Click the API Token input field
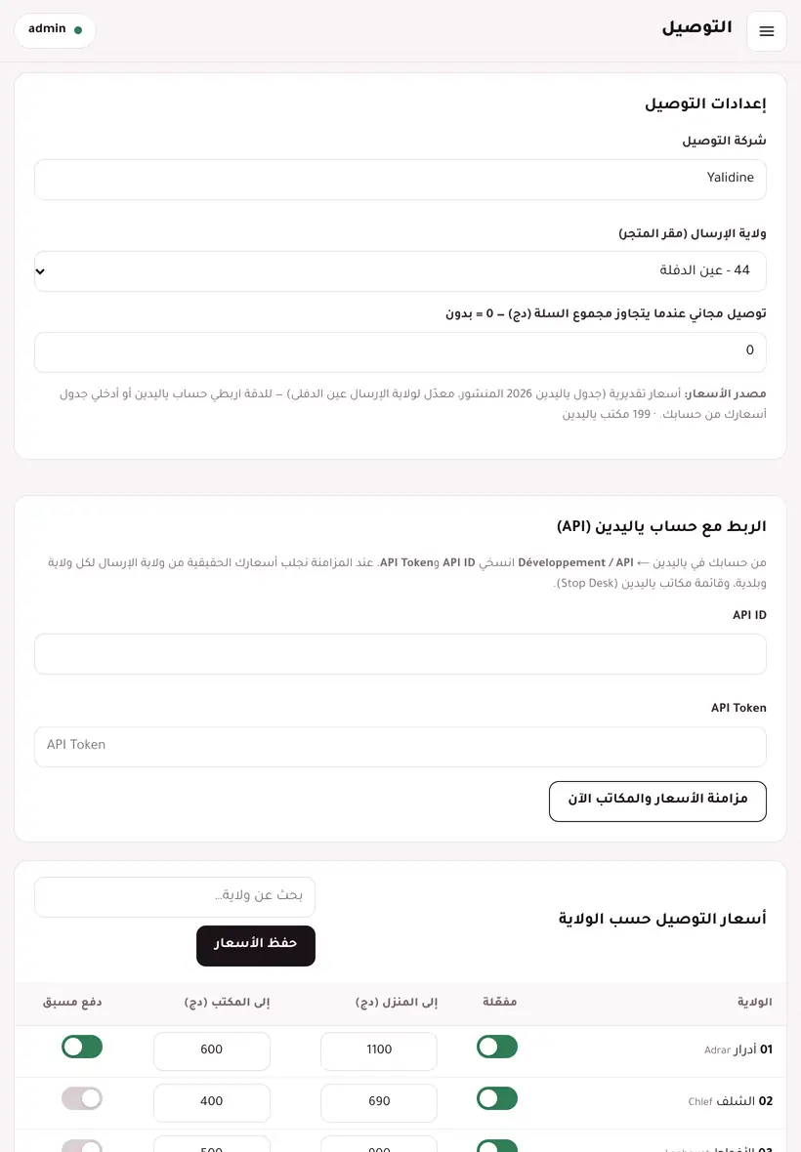801x1152 pixels. 400,747
